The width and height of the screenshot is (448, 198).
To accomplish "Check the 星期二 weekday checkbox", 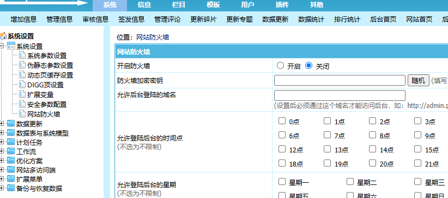I will (350, 182).
